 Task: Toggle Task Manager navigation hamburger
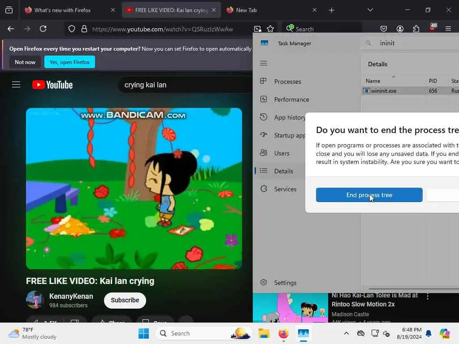pos(264,63)
